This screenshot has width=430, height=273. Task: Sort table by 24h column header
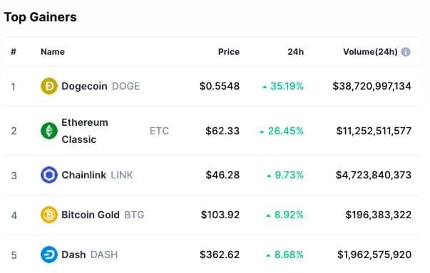296,52
